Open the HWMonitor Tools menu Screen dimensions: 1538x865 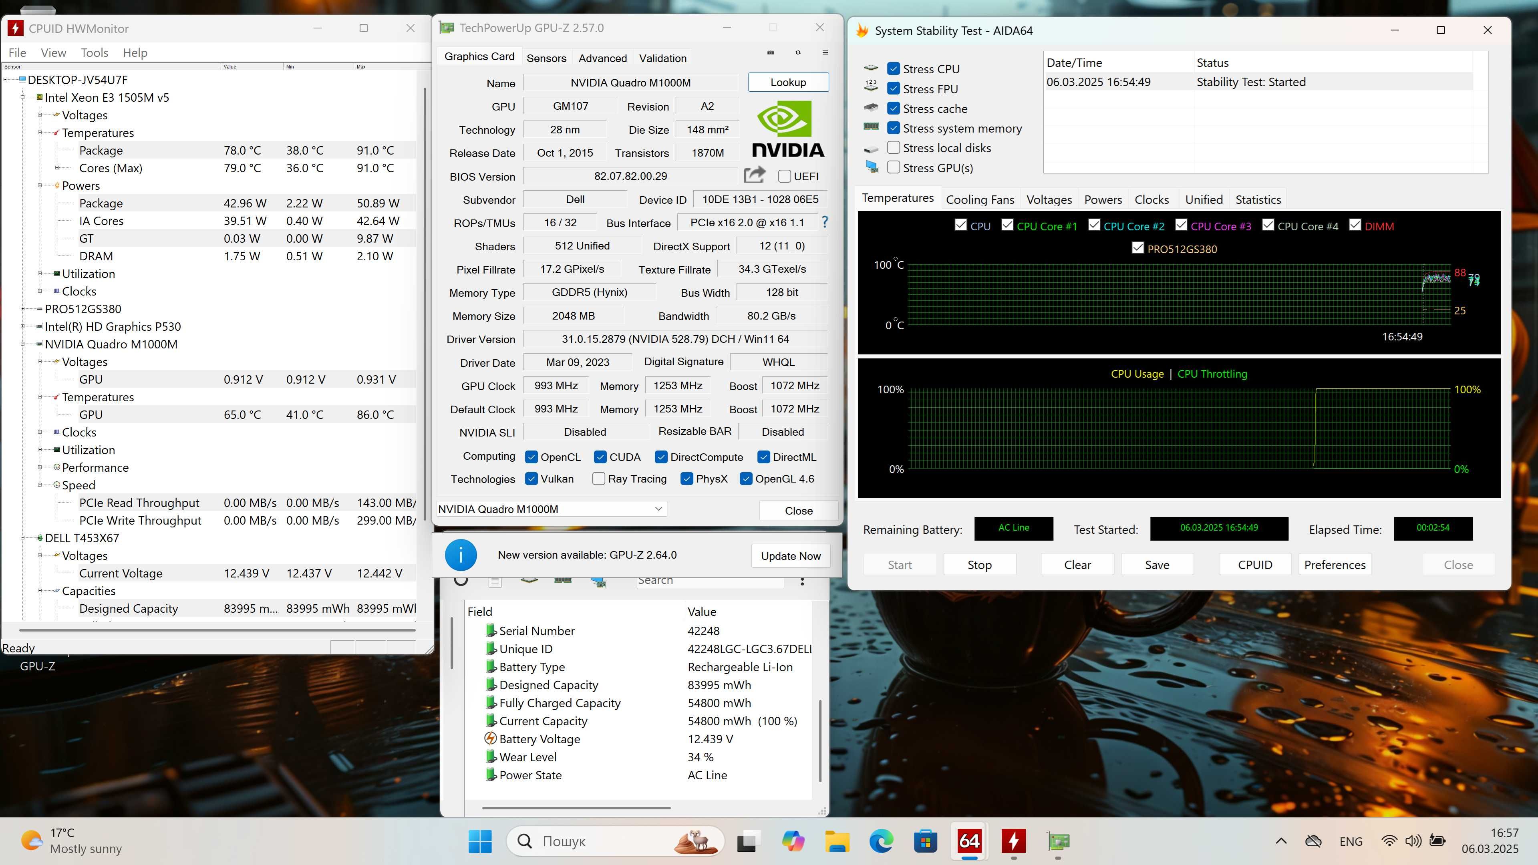pyautogui.click(x=95, y=52)
